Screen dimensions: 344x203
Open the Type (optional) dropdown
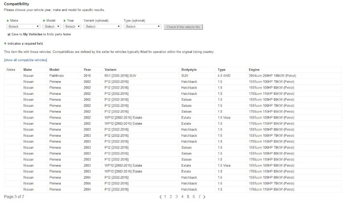click(x=142, y=26)
